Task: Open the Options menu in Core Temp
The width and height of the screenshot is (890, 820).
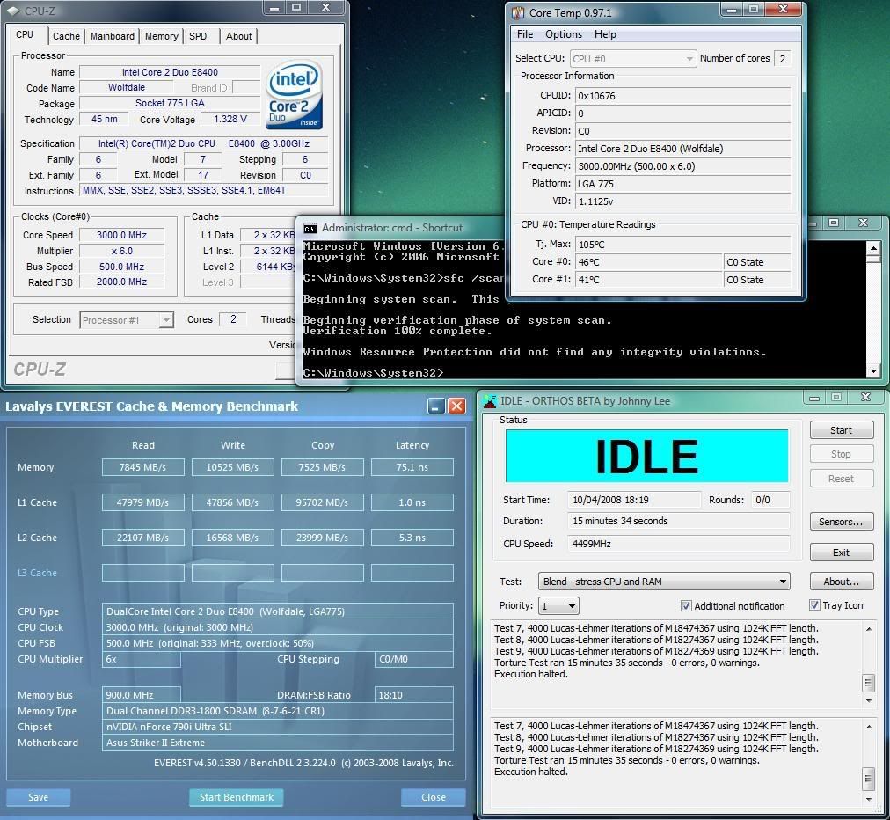Action: click(563, 34)
